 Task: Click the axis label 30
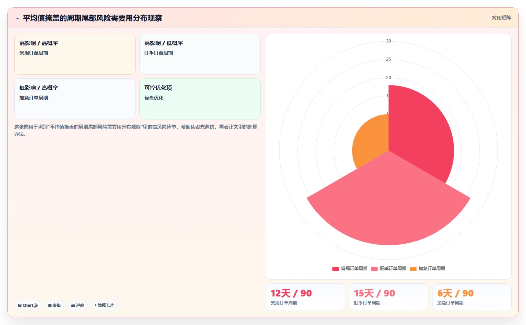[389, 41]
